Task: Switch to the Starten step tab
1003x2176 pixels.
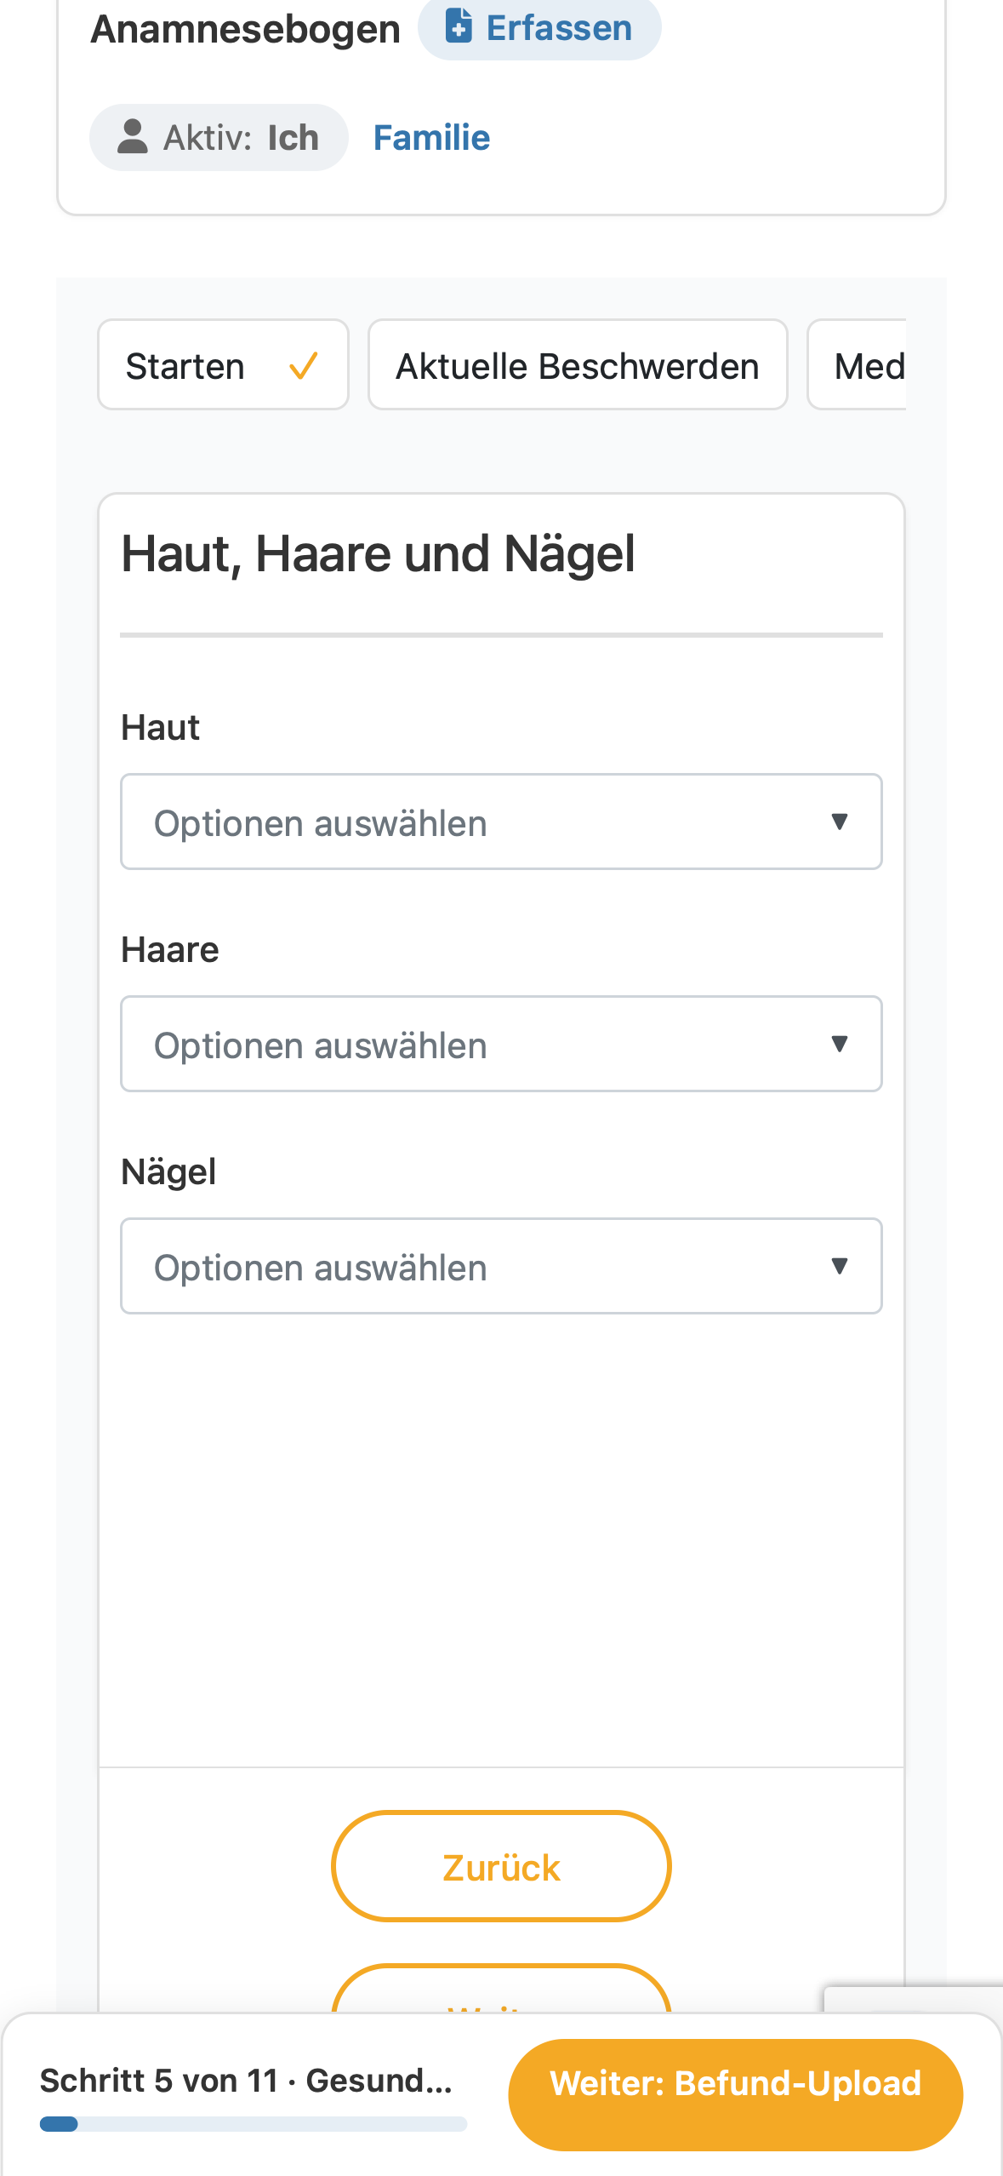Action: [223, 365]
